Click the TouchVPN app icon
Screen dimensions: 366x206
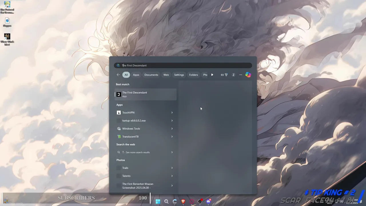(119, 113)
